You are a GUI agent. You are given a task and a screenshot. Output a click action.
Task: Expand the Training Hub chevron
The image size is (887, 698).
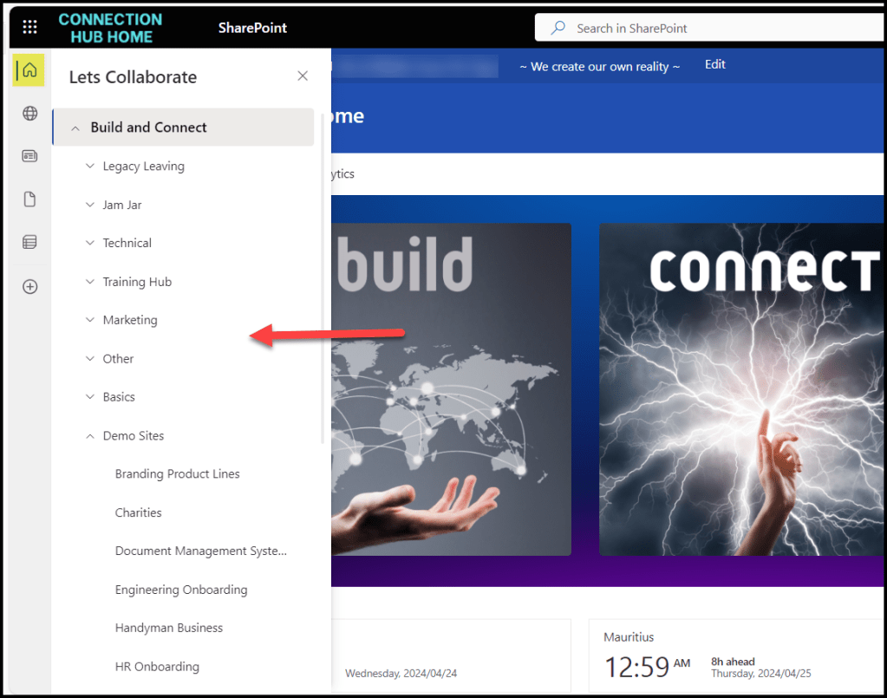(90, 282)
